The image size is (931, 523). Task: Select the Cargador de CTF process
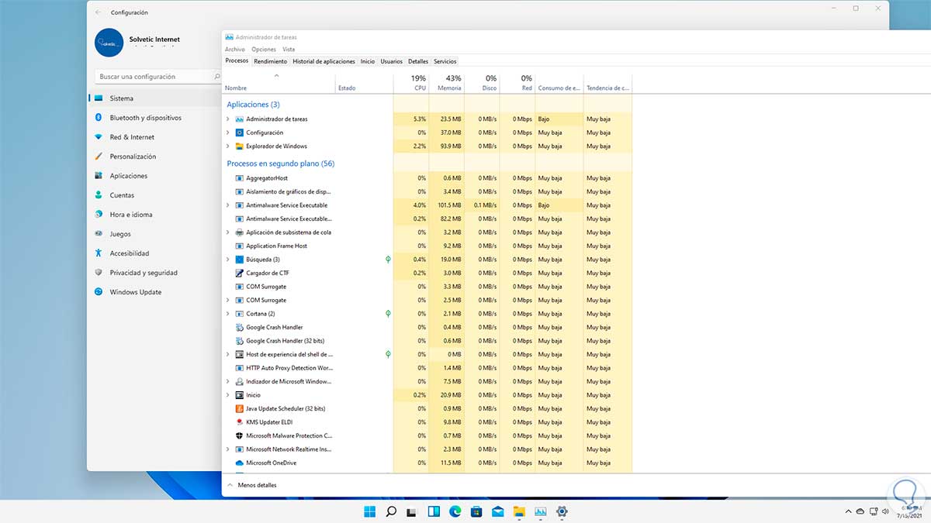tap(427, 274)
